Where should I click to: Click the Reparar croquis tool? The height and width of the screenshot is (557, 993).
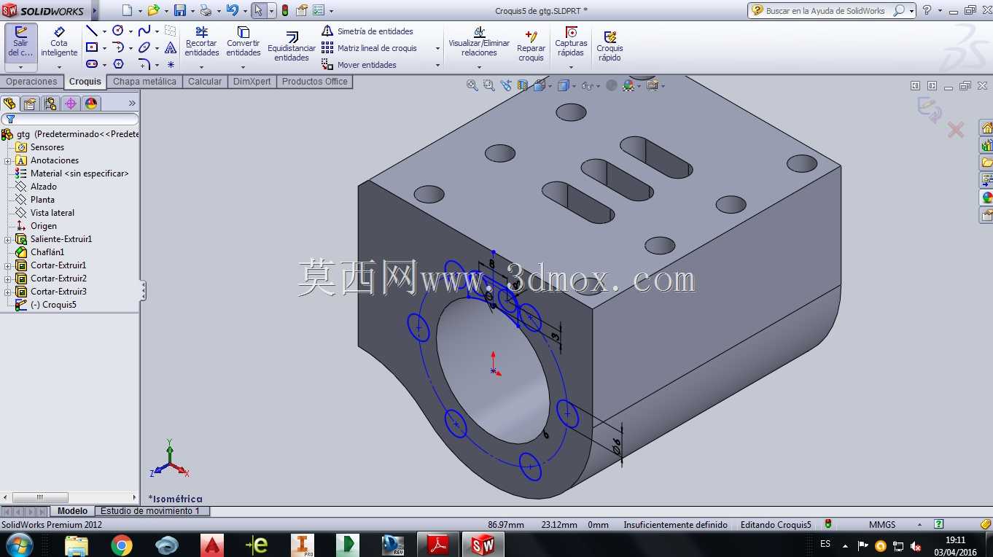click(x=531, y=46)
